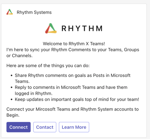Image resolution: width=150 pixels, height=140 pixels.
Task: Click the red edge of the large logo
Action: tap(48, 29)
